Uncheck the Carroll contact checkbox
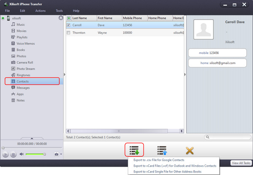This screenshot has width=253, height=175. pos(69,25)
